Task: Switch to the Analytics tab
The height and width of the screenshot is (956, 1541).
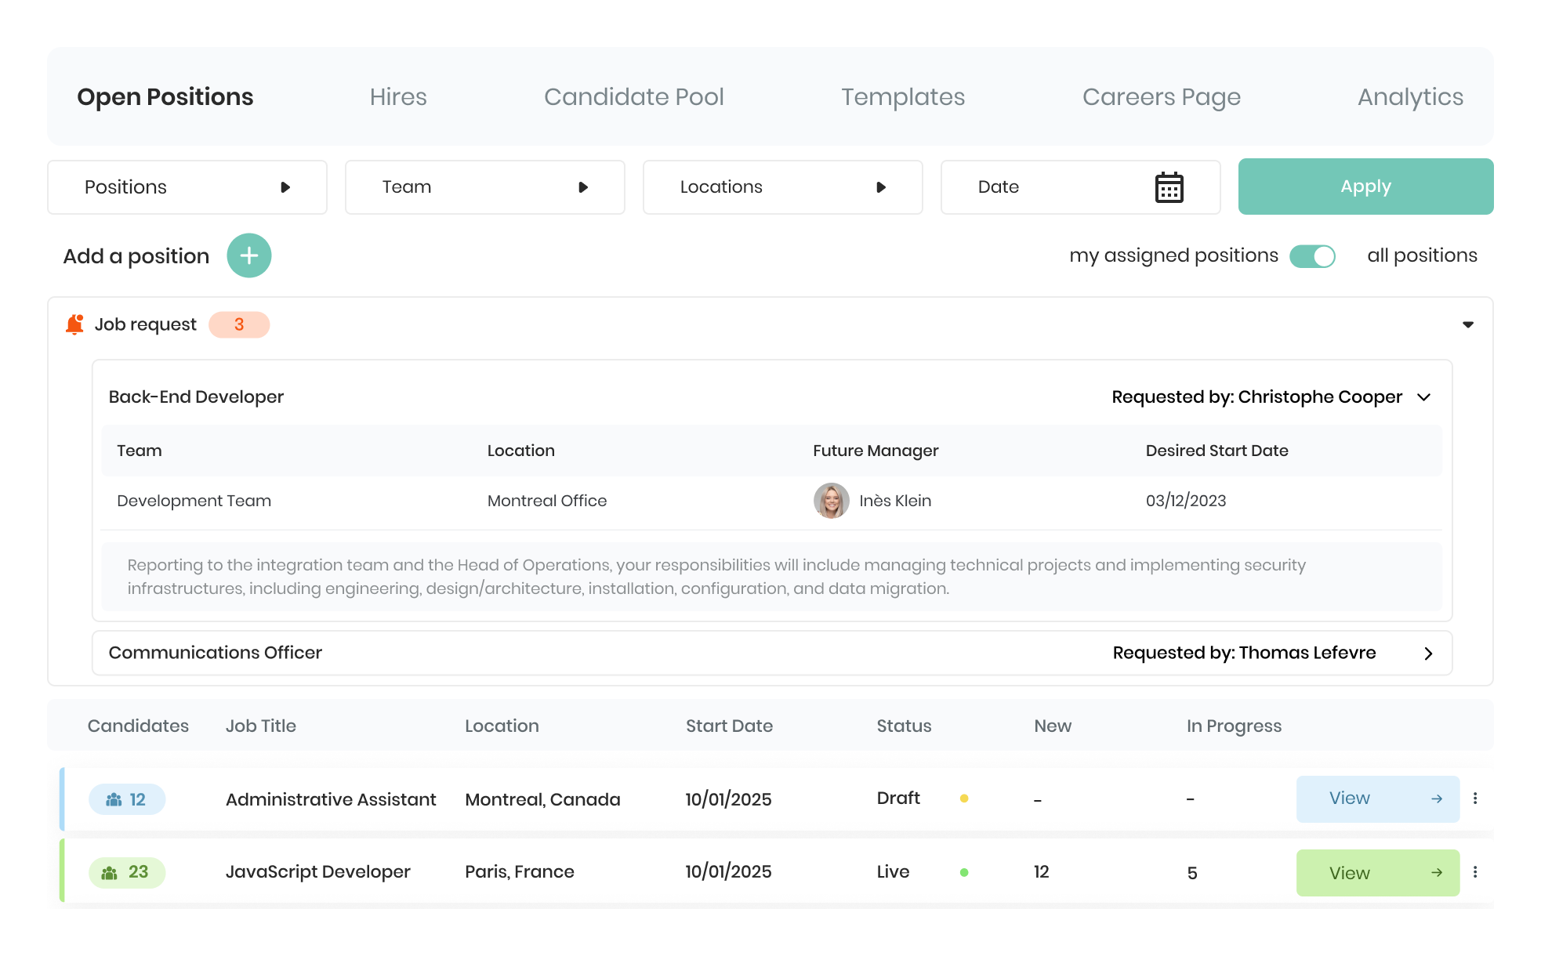Action: coord(1410,96)
